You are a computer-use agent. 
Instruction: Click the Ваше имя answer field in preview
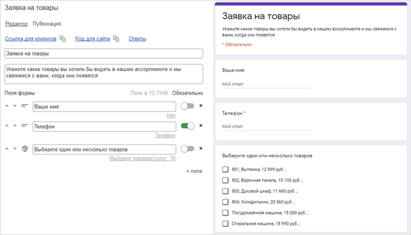pos(266,84)
